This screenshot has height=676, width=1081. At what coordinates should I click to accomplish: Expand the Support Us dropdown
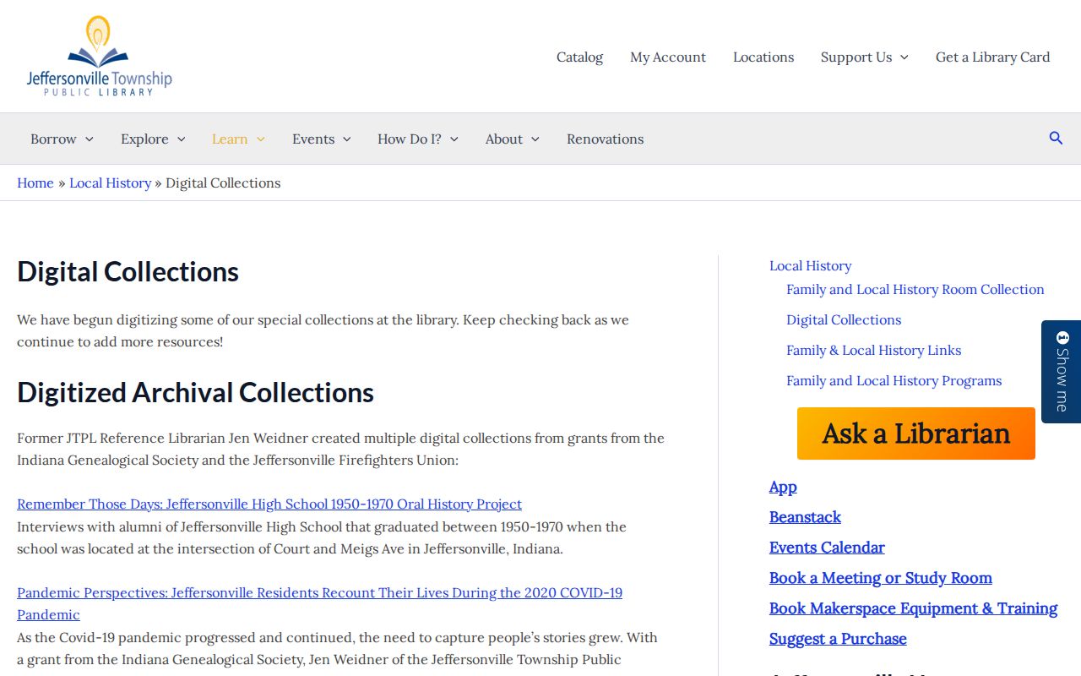click(x=865, y=57)
